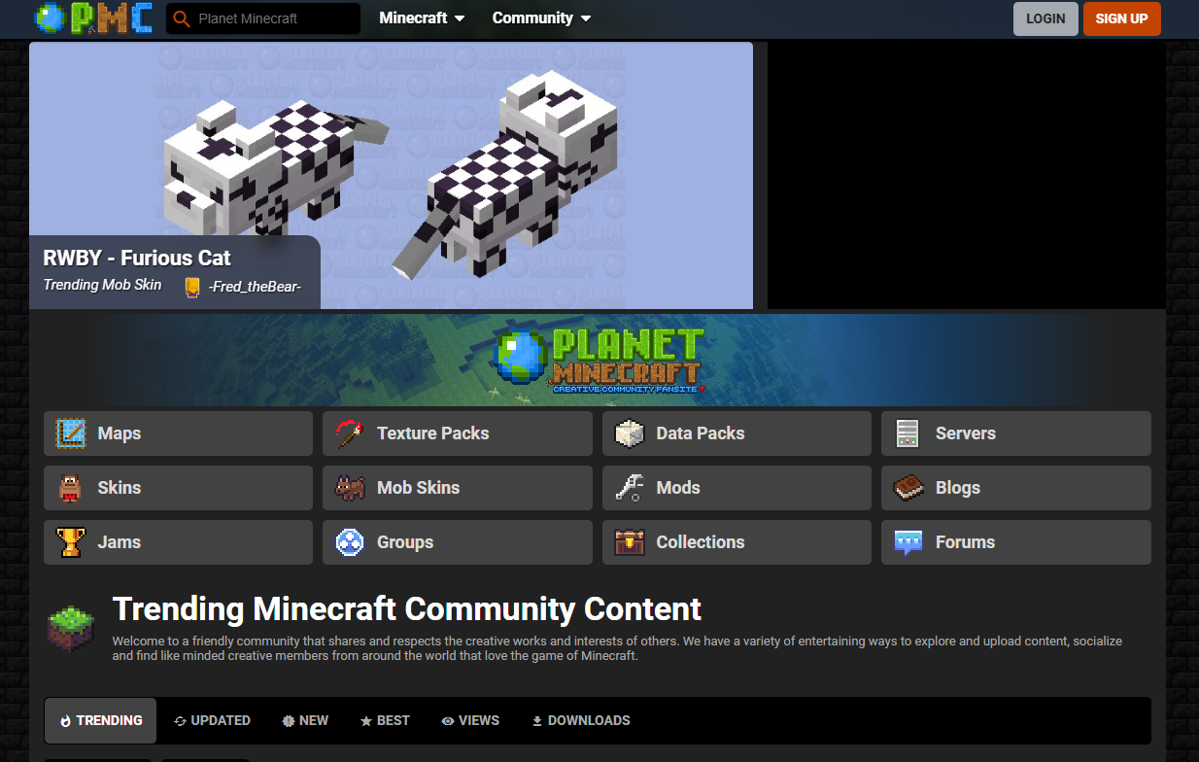Screen dimensions: 1199x762
Task: Click the Texture Packs pickaxe icon
Action: click(350, 433)
